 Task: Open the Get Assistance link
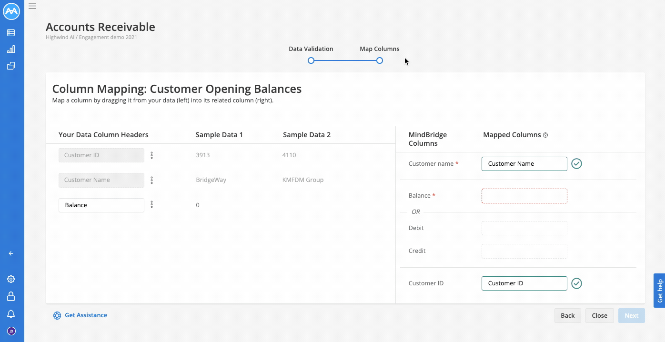(x=86, y=315)
